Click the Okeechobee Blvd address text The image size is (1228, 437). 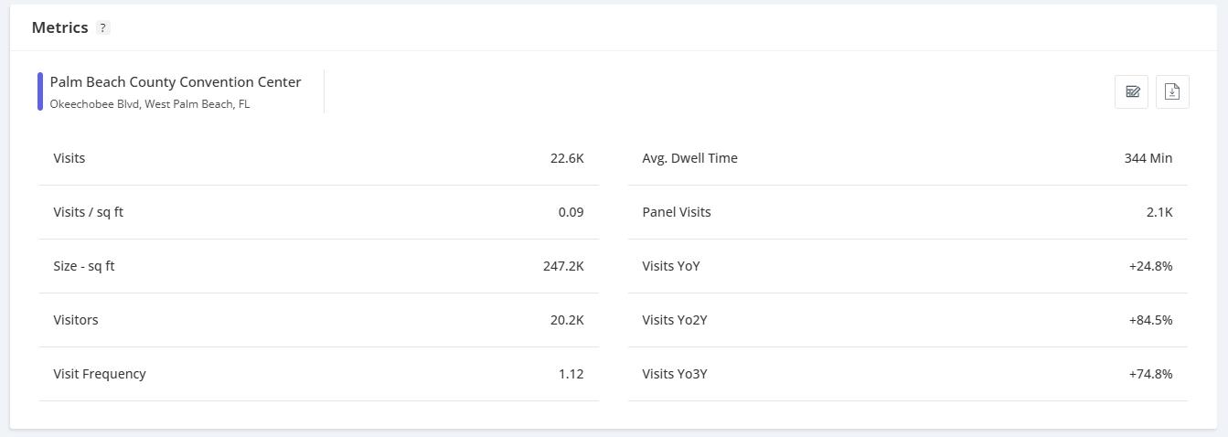pyautogui.click(x=150, y=104)
